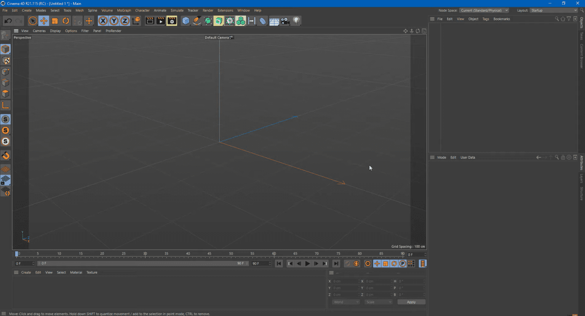This screenshot has width=585, height=316.
Task: Select the spline Pen tool icon
Action: [x=197, y=21]
